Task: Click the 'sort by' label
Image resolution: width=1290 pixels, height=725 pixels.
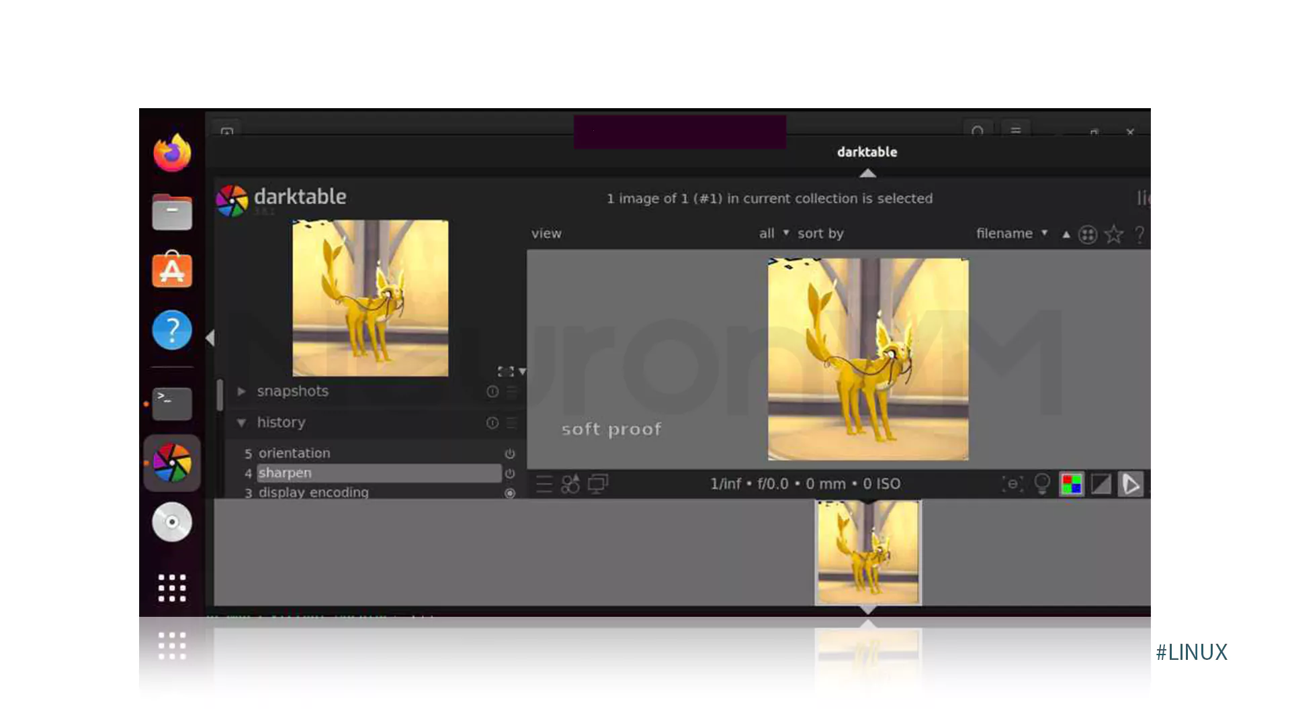Action: point(820,234)
